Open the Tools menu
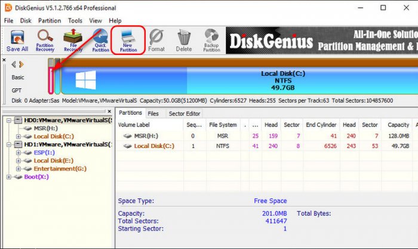The image size is (418, 249). pos(75,20)
